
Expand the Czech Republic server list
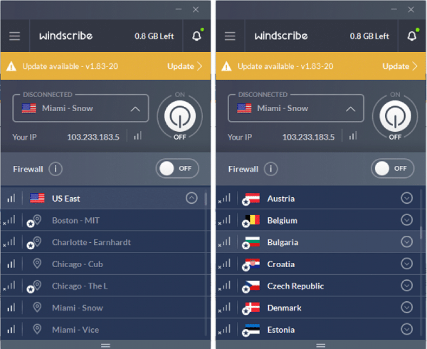406,286
